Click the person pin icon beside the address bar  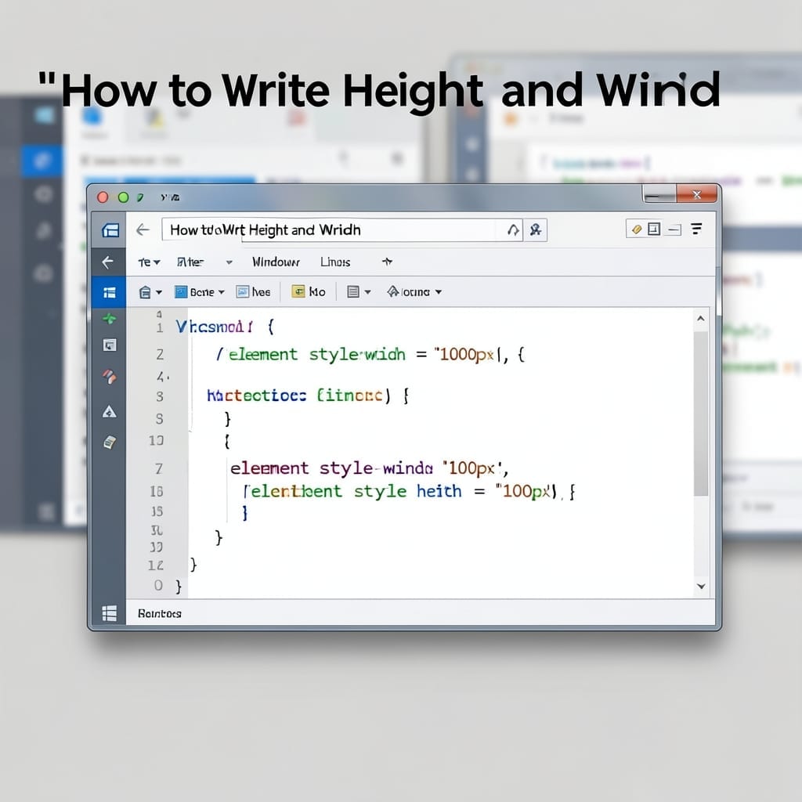click(536, 229)
